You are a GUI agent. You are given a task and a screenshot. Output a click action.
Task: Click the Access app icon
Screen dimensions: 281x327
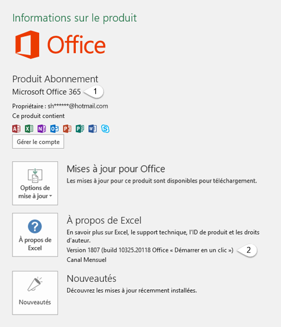[x=16, y=129]
